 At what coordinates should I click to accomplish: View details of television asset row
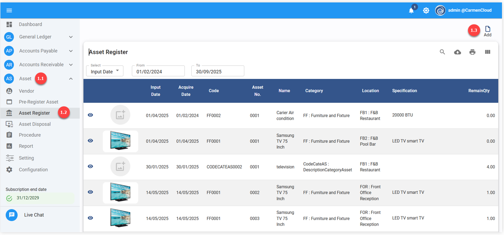point(90,167)
